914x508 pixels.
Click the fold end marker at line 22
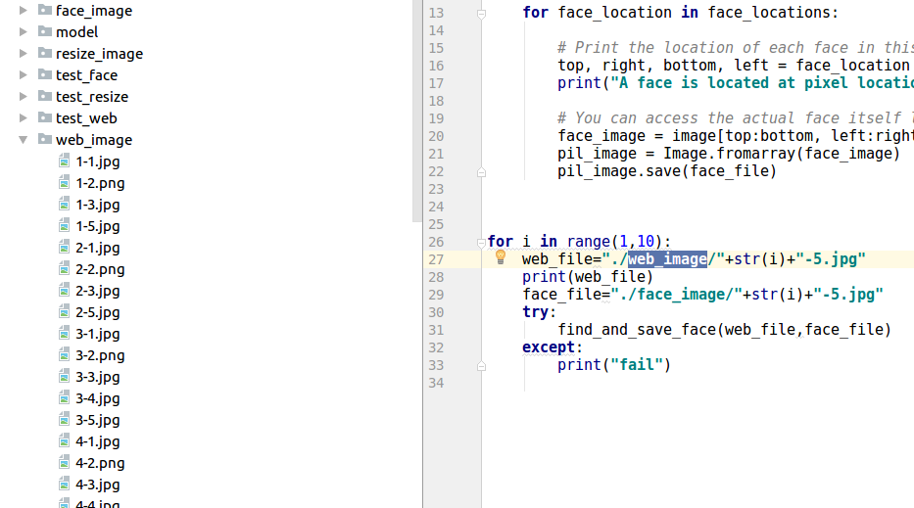[x=481, y=172]
